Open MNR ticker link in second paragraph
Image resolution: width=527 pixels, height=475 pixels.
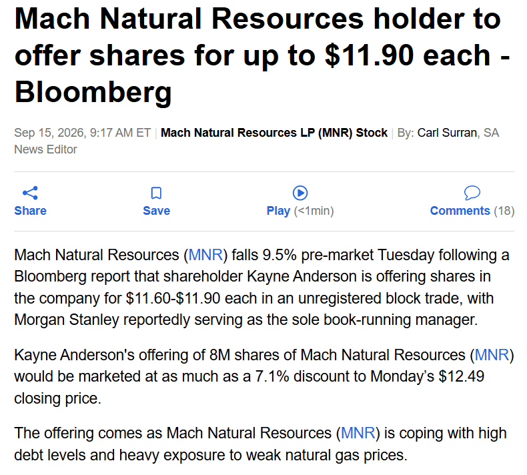(492, 355)
